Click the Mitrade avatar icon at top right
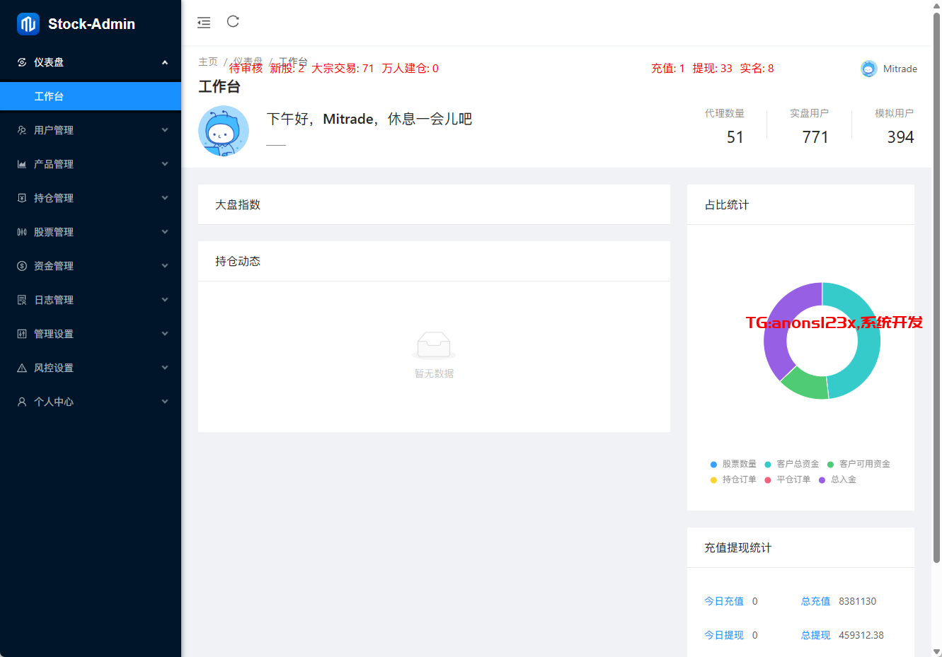This screenshot has height=657, width=942. pyautogui.click(x=868, y=69)
